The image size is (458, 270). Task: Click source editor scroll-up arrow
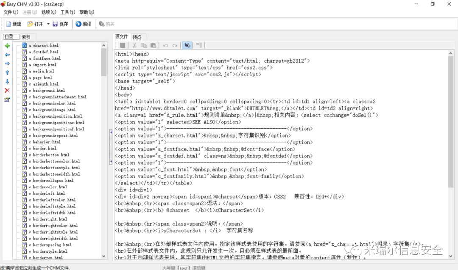coord(451,53)
